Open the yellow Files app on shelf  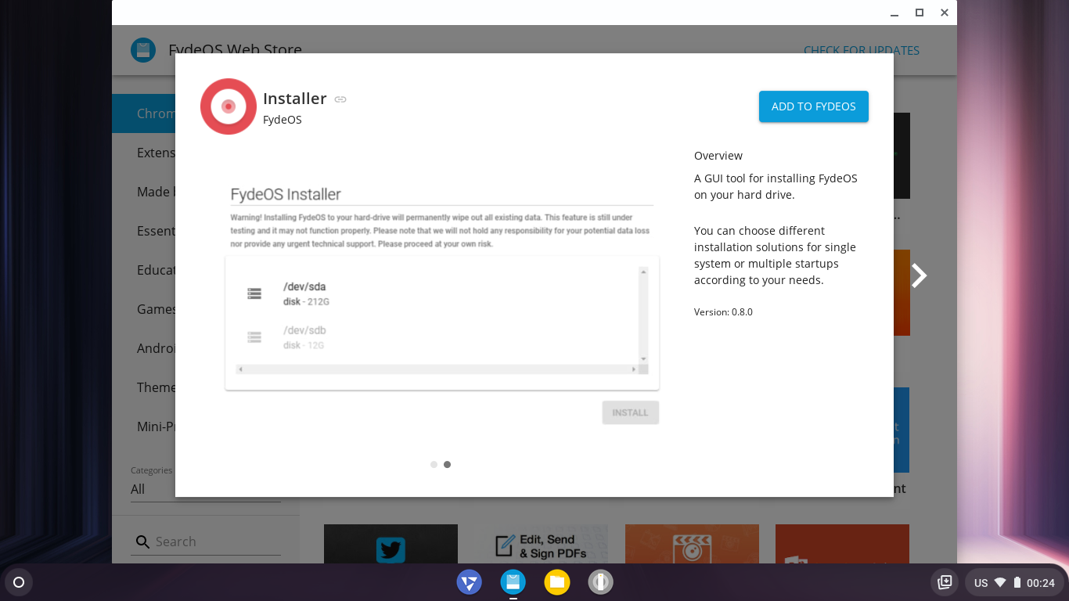coord(557,582)
